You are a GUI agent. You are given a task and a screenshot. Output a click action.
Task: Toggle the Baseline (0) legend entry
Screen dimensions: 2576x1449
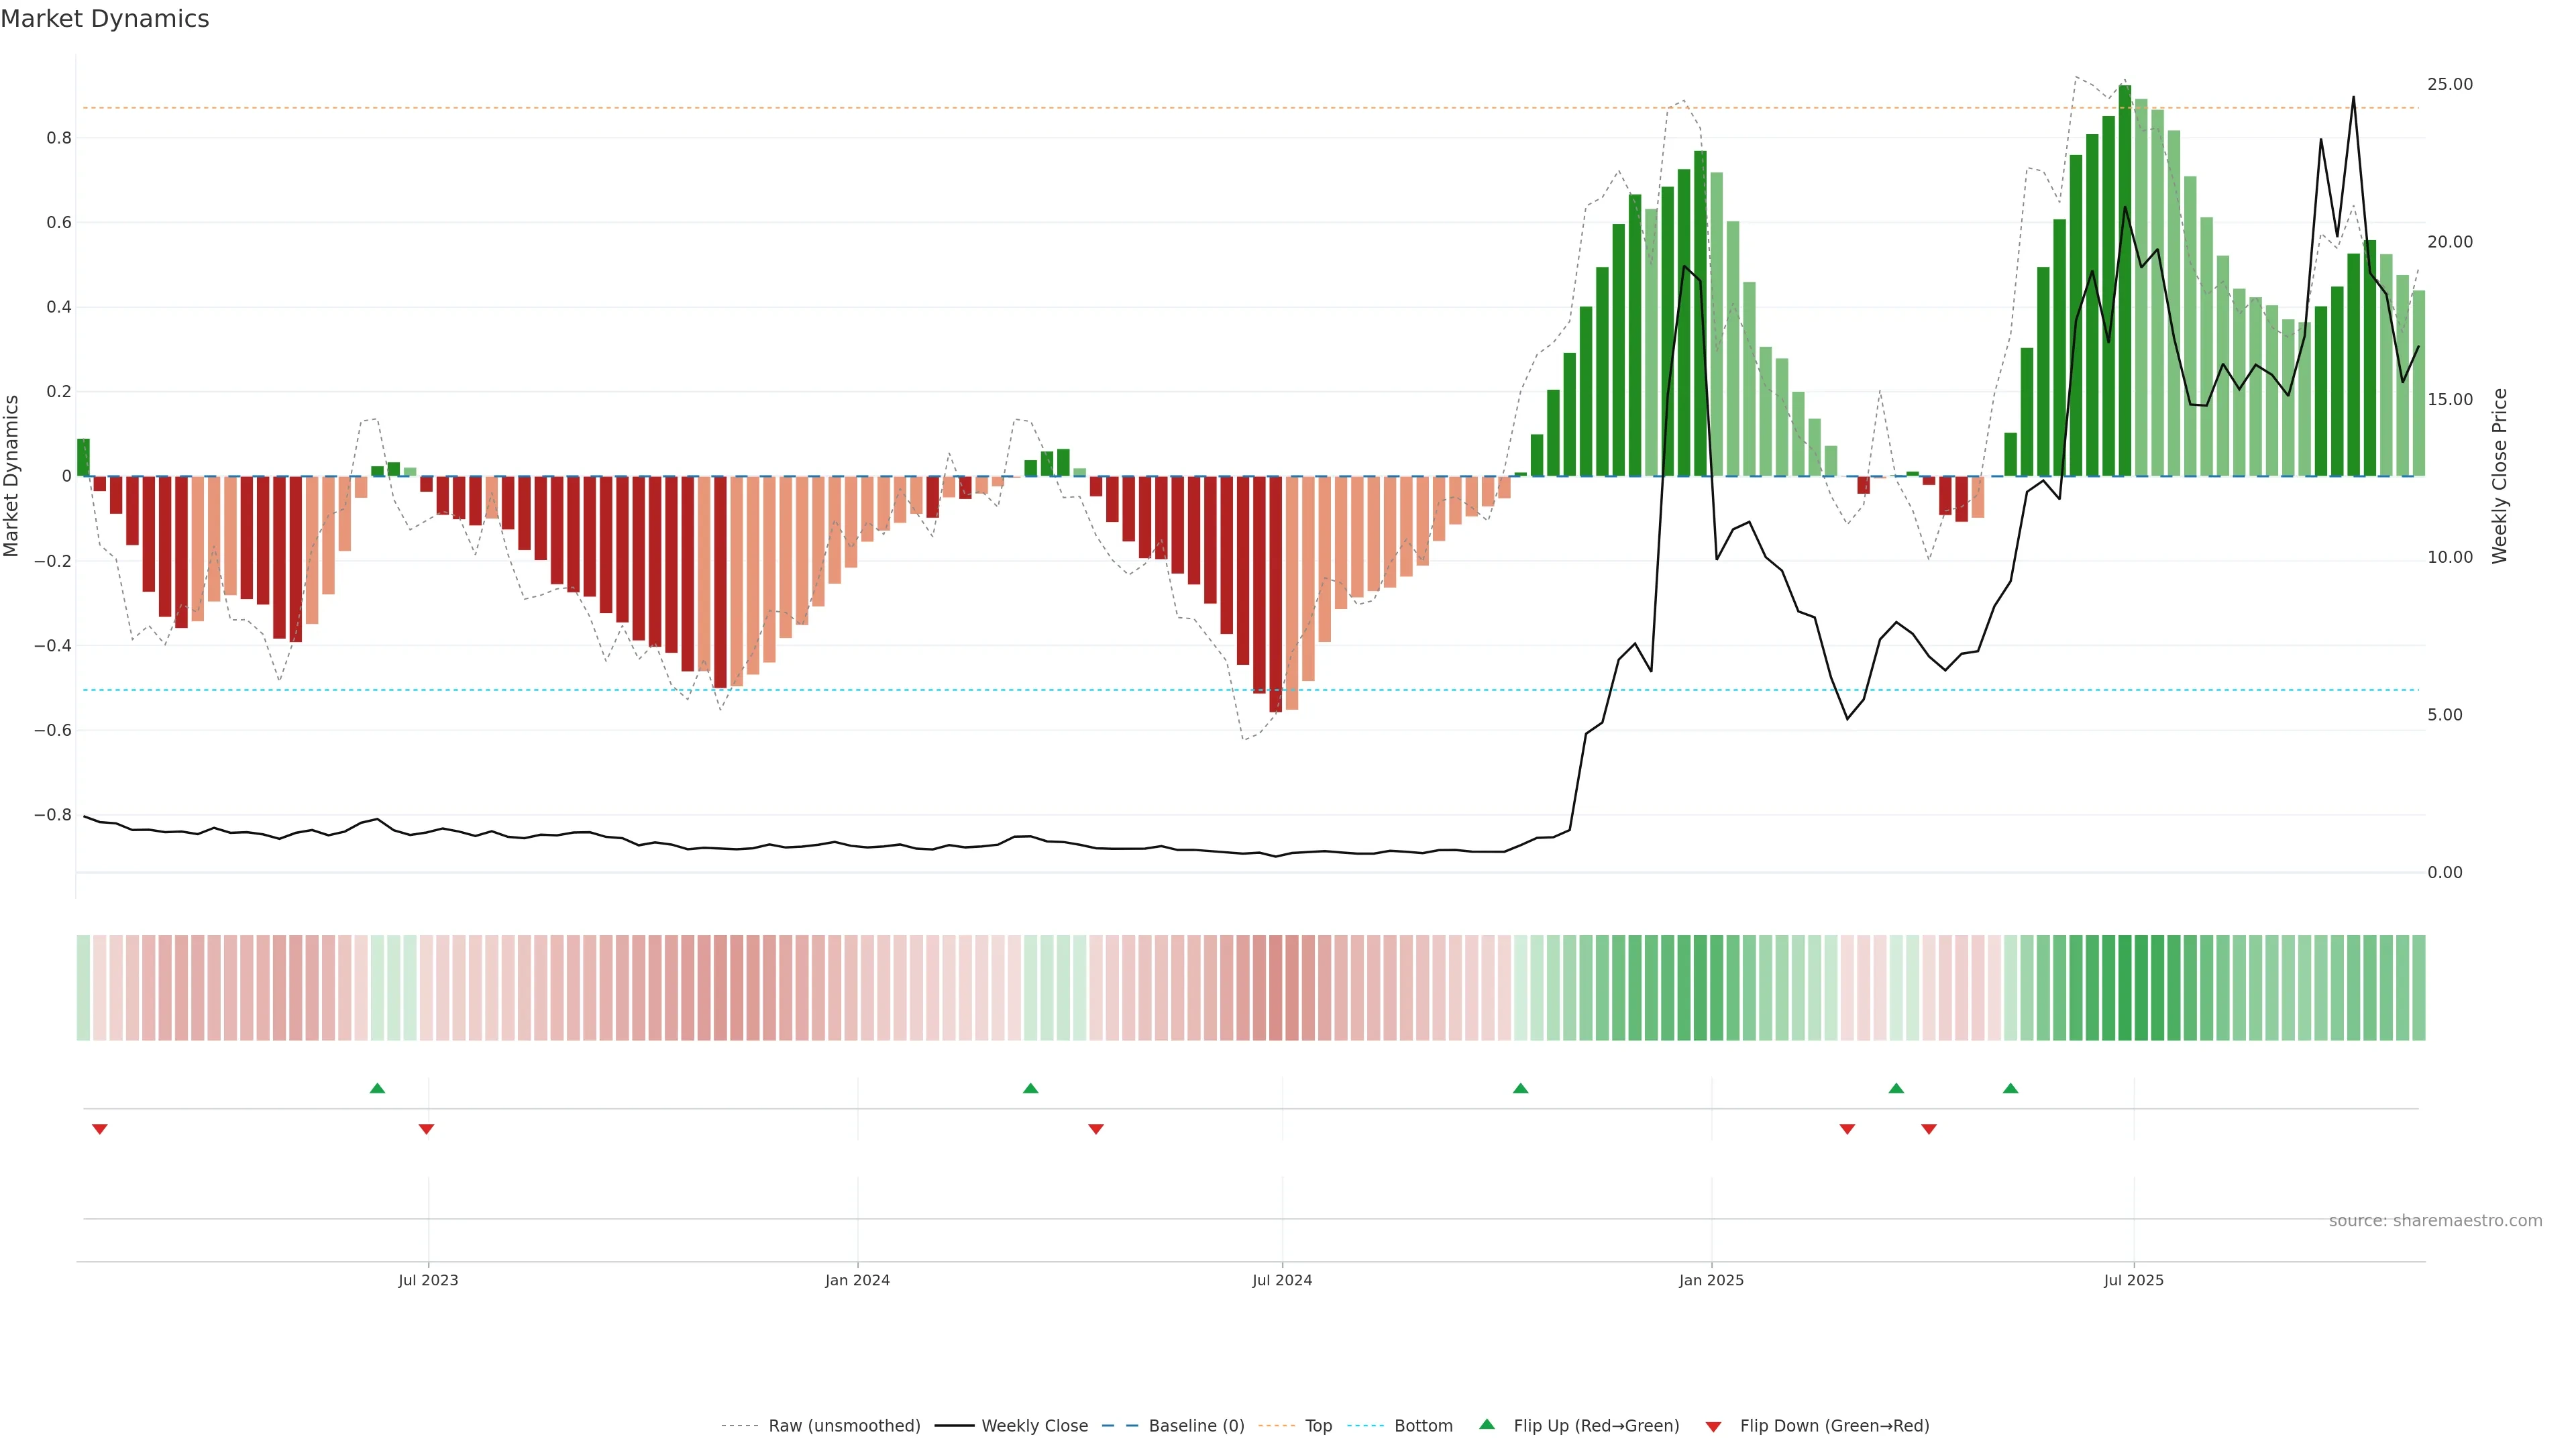coord(1196,1426)
